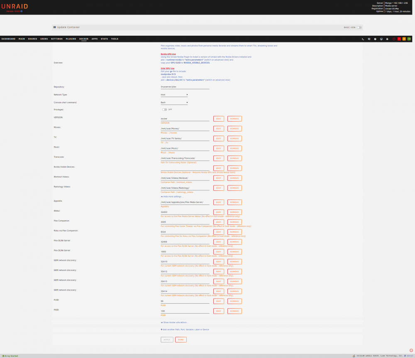
Task: Click the Repository input field
Action: (185, 87)
